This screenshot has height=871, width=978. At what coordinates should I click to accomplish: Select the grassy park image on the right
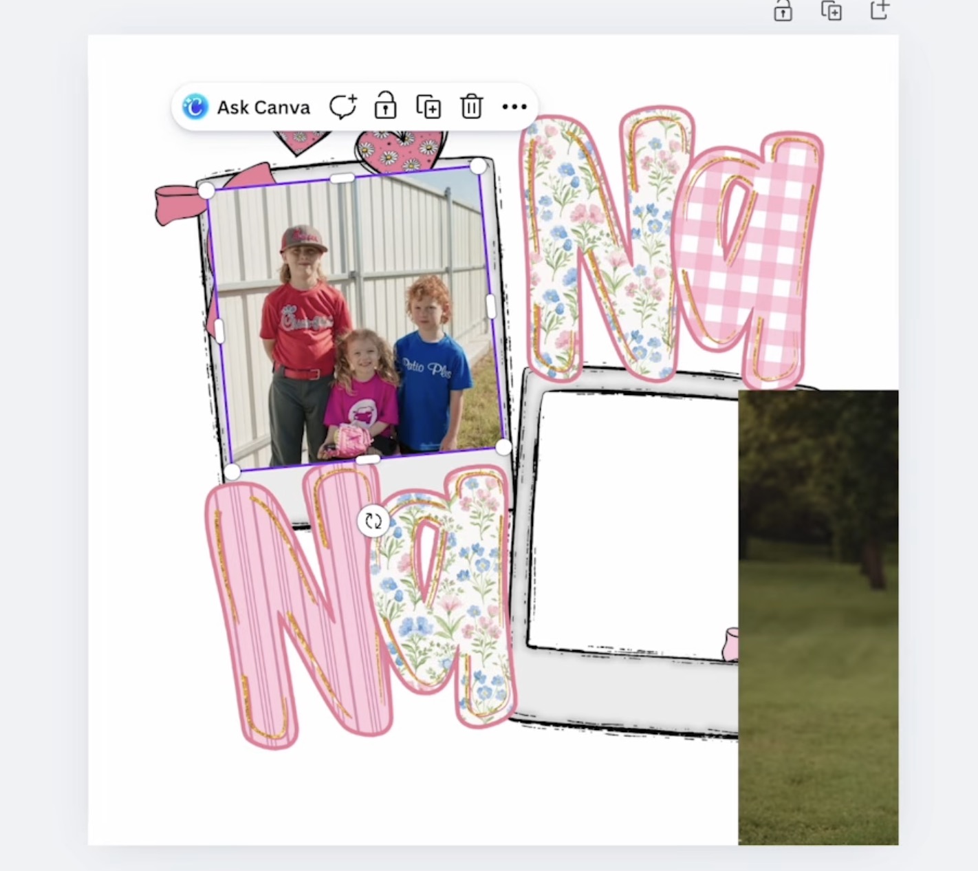(818, 619)
